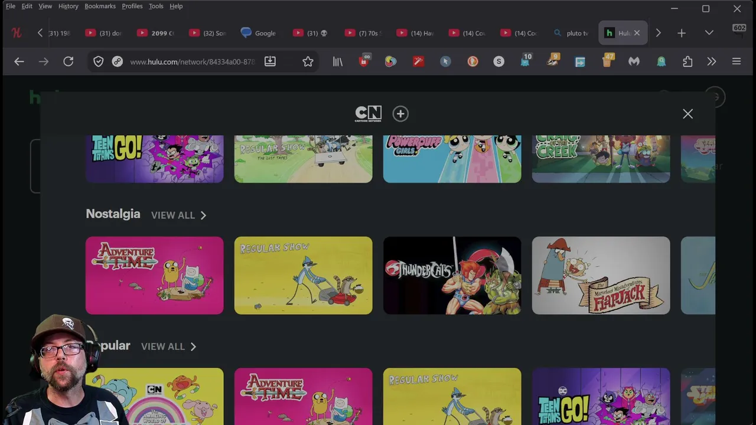
Task: Open Craig of the Creek thumbnail
Action: (601, 159)
